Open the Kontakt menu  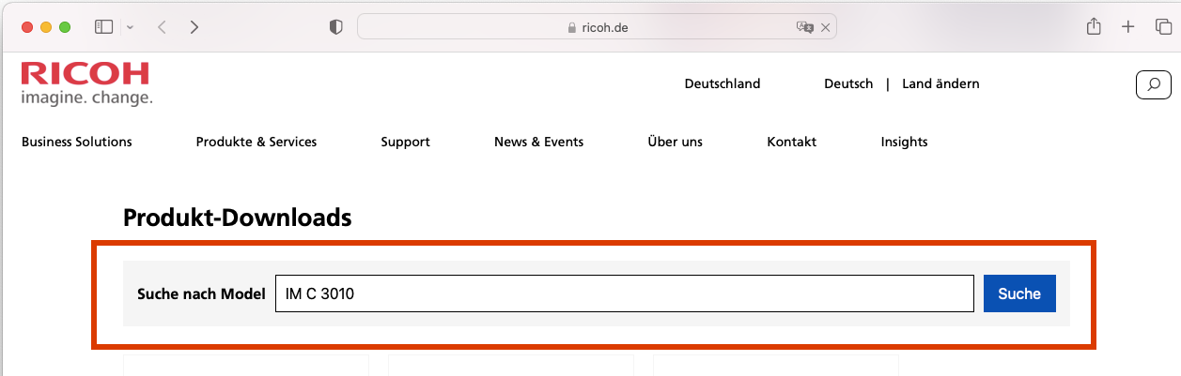[x=792, y=142]
